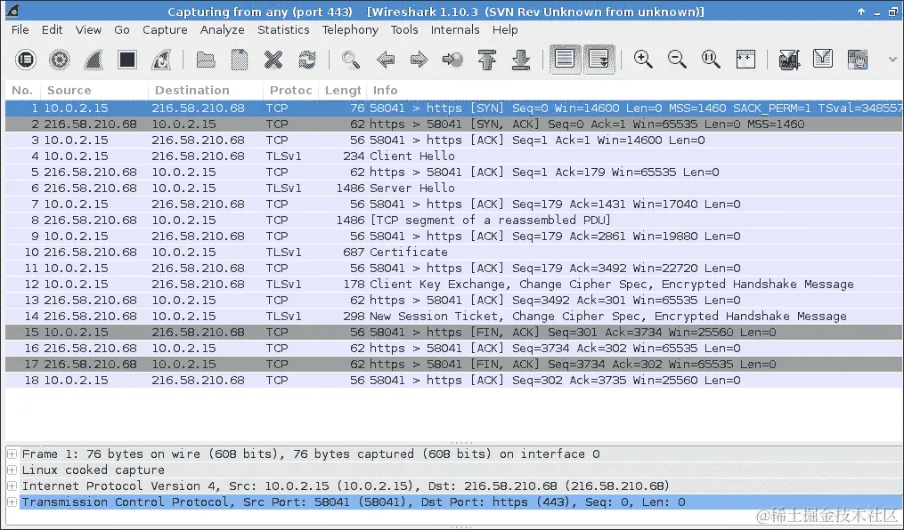Viewport: 904px width, 530px height.
Task: Sort by Source column header
Action: pyautogui.click(x=94, y=91)
